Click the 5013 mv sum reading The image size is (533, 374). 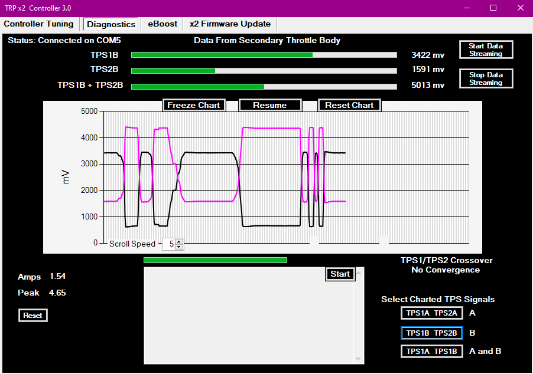[x=428, y=85]
